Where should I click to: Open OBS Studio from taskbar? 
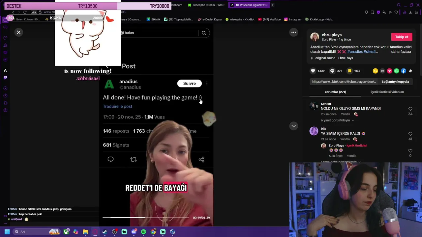coord(114,232)
